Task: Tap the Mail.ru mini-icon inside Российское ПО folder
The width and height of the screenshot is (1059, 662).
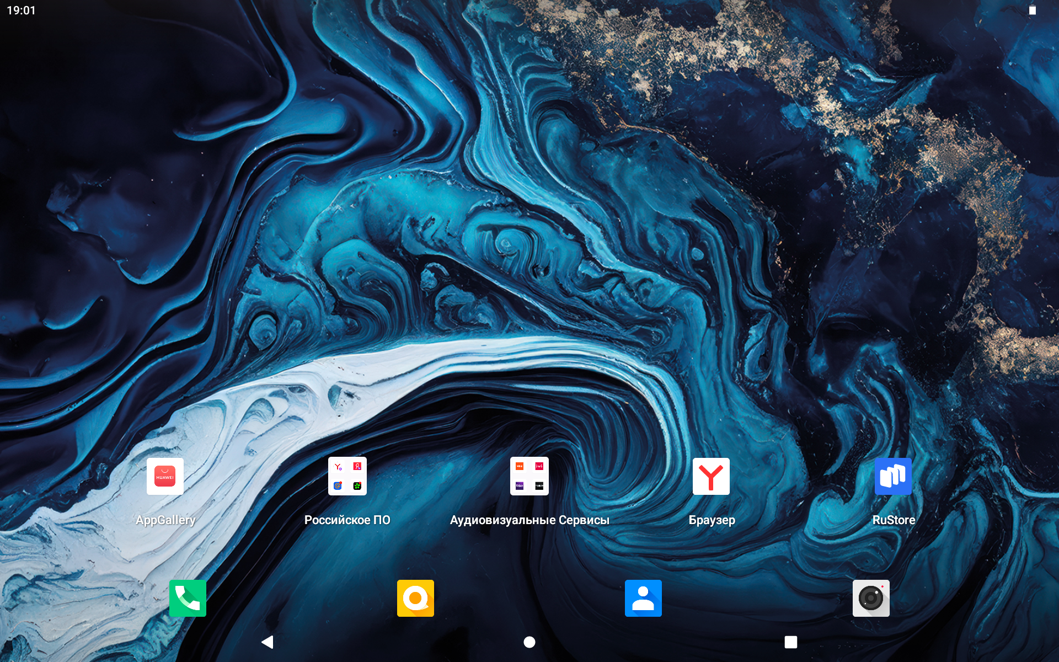Action: pos(338,485)
